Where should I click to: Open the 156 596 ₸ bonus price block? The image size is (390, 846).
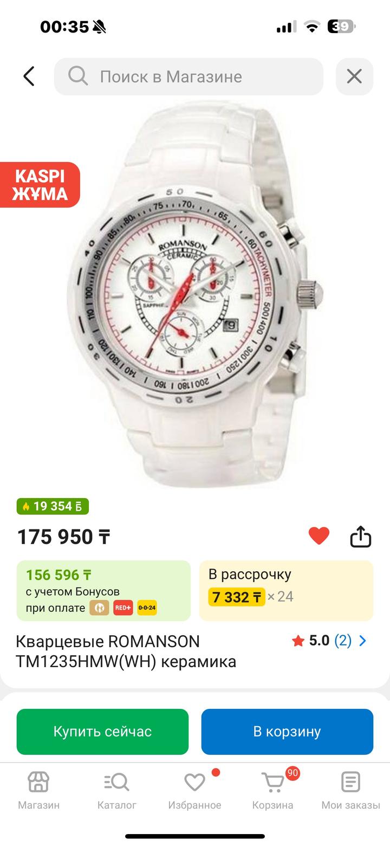coord(103,590)
